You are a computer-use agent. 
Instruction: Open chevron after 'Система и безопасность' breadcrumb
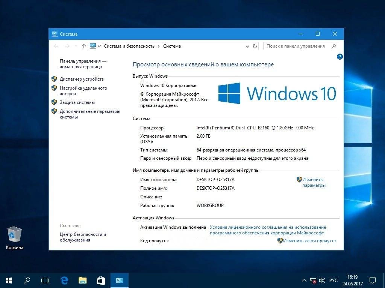point(159,46)
